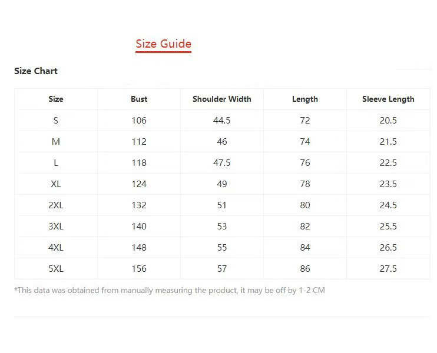Select the shoulder width 55 cell
Viewport: 437px width, 353px height.
click(x=222, y=248)
